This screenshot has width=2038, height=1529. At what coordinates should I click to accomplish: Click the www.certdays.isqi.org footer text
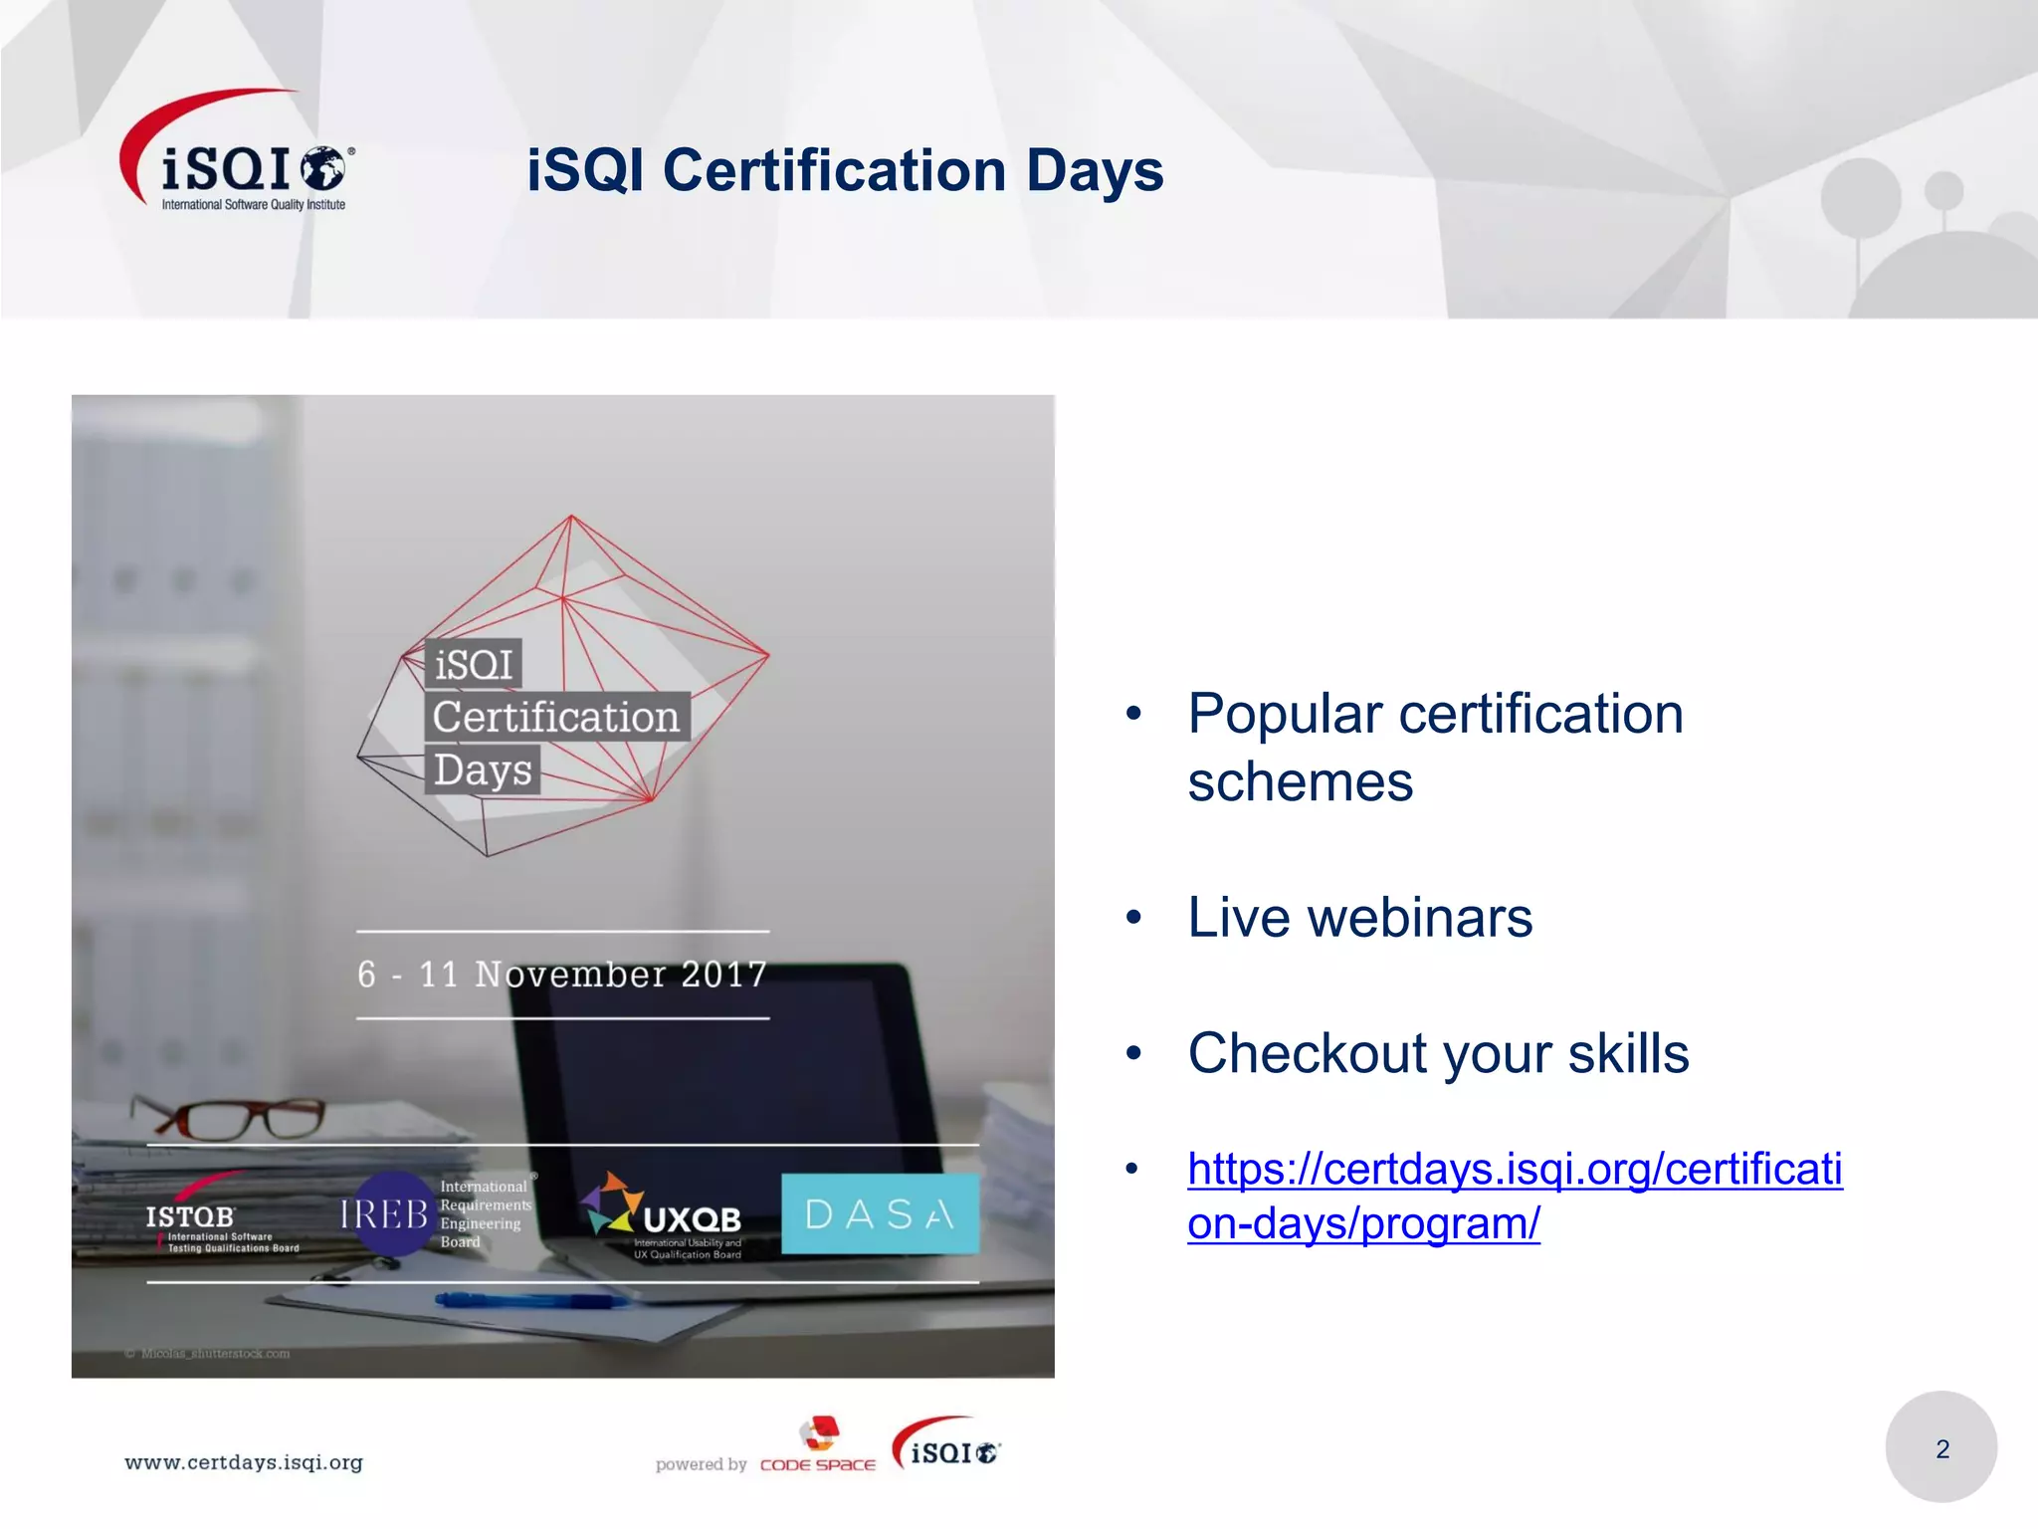click(244, 1462)
